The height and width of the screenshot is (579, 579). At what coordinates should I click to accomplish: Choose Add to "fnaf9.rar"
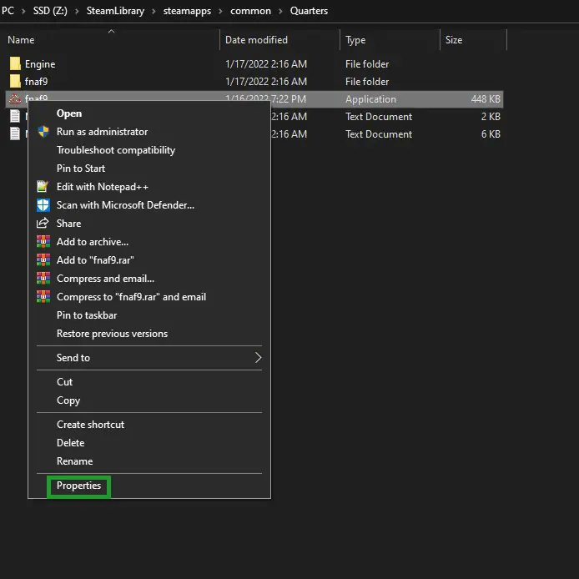pos(95,260)
